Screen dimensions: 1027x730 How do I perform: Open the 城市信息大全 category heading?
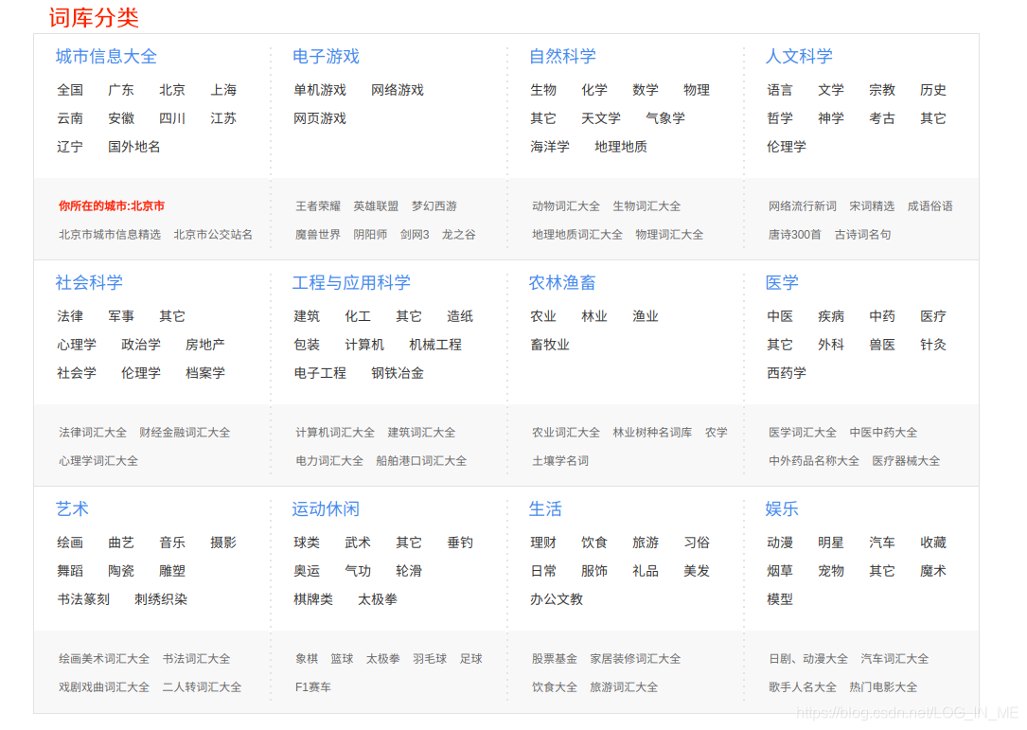106,57
